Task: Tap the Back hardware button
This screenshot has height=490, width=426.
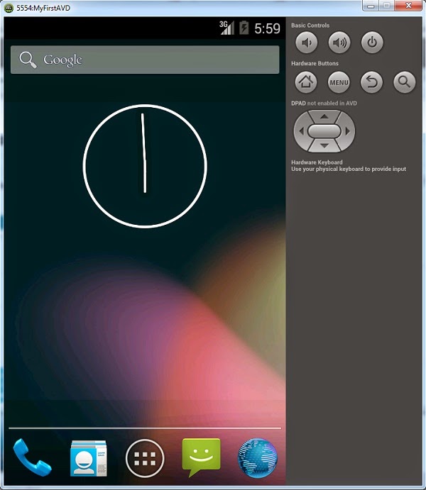Action: [371, 82]
